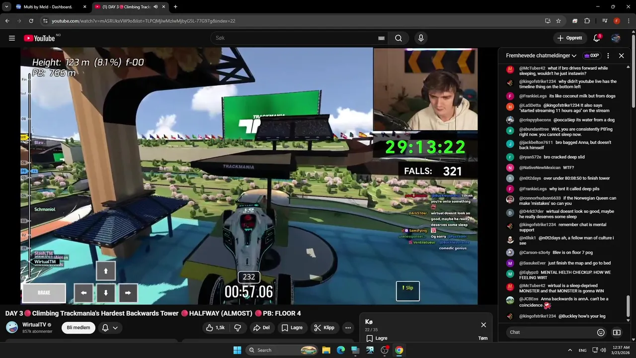Switch to Multi by Meld Dashboard tab
The width and height of the screenshot is (636, 358).
point(49,7)
